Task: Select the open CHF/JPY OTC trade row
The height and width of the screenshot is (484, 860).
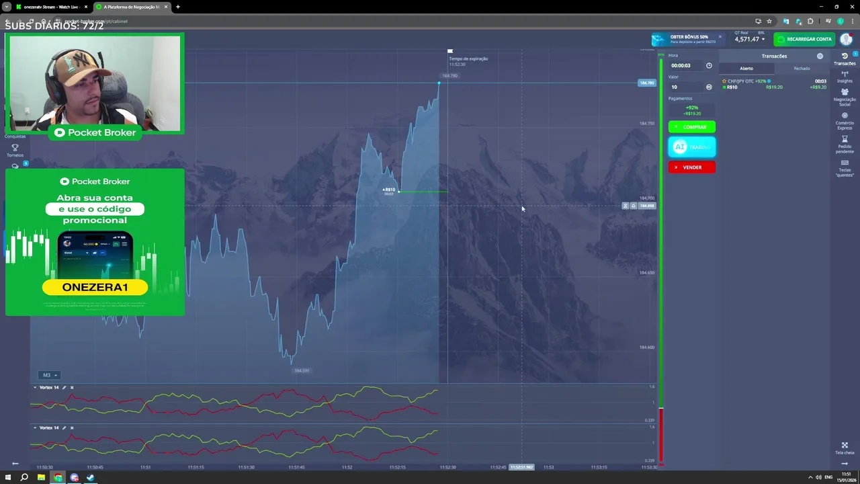Action: click(774, 84)
